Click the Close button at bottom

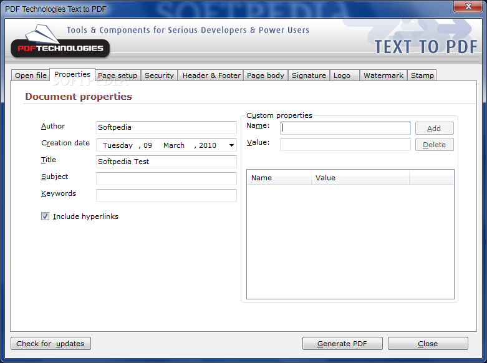tap(428, 344)
